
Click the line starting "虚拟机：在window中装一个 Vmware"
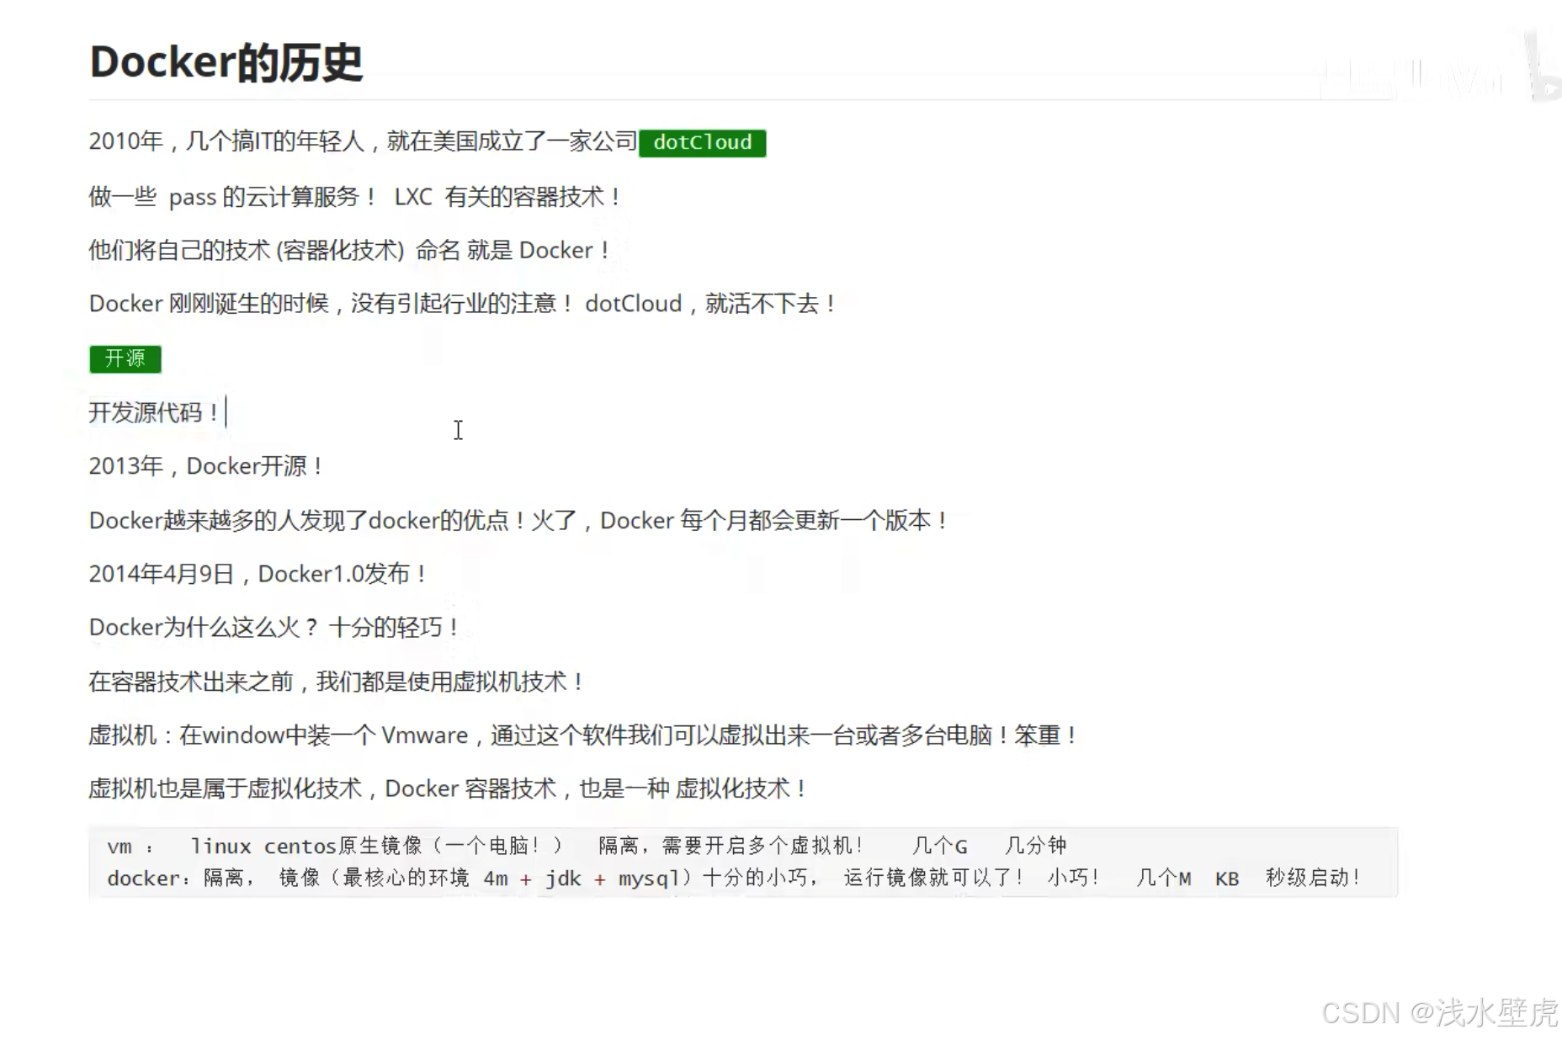click(x=582, y=735)
